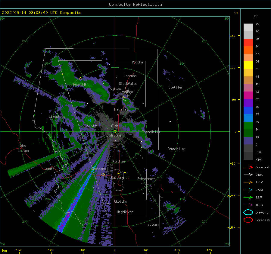Click the cyan current ellipse legend icon
This screenshot has height=254, width=271.
tap(248, 212)
